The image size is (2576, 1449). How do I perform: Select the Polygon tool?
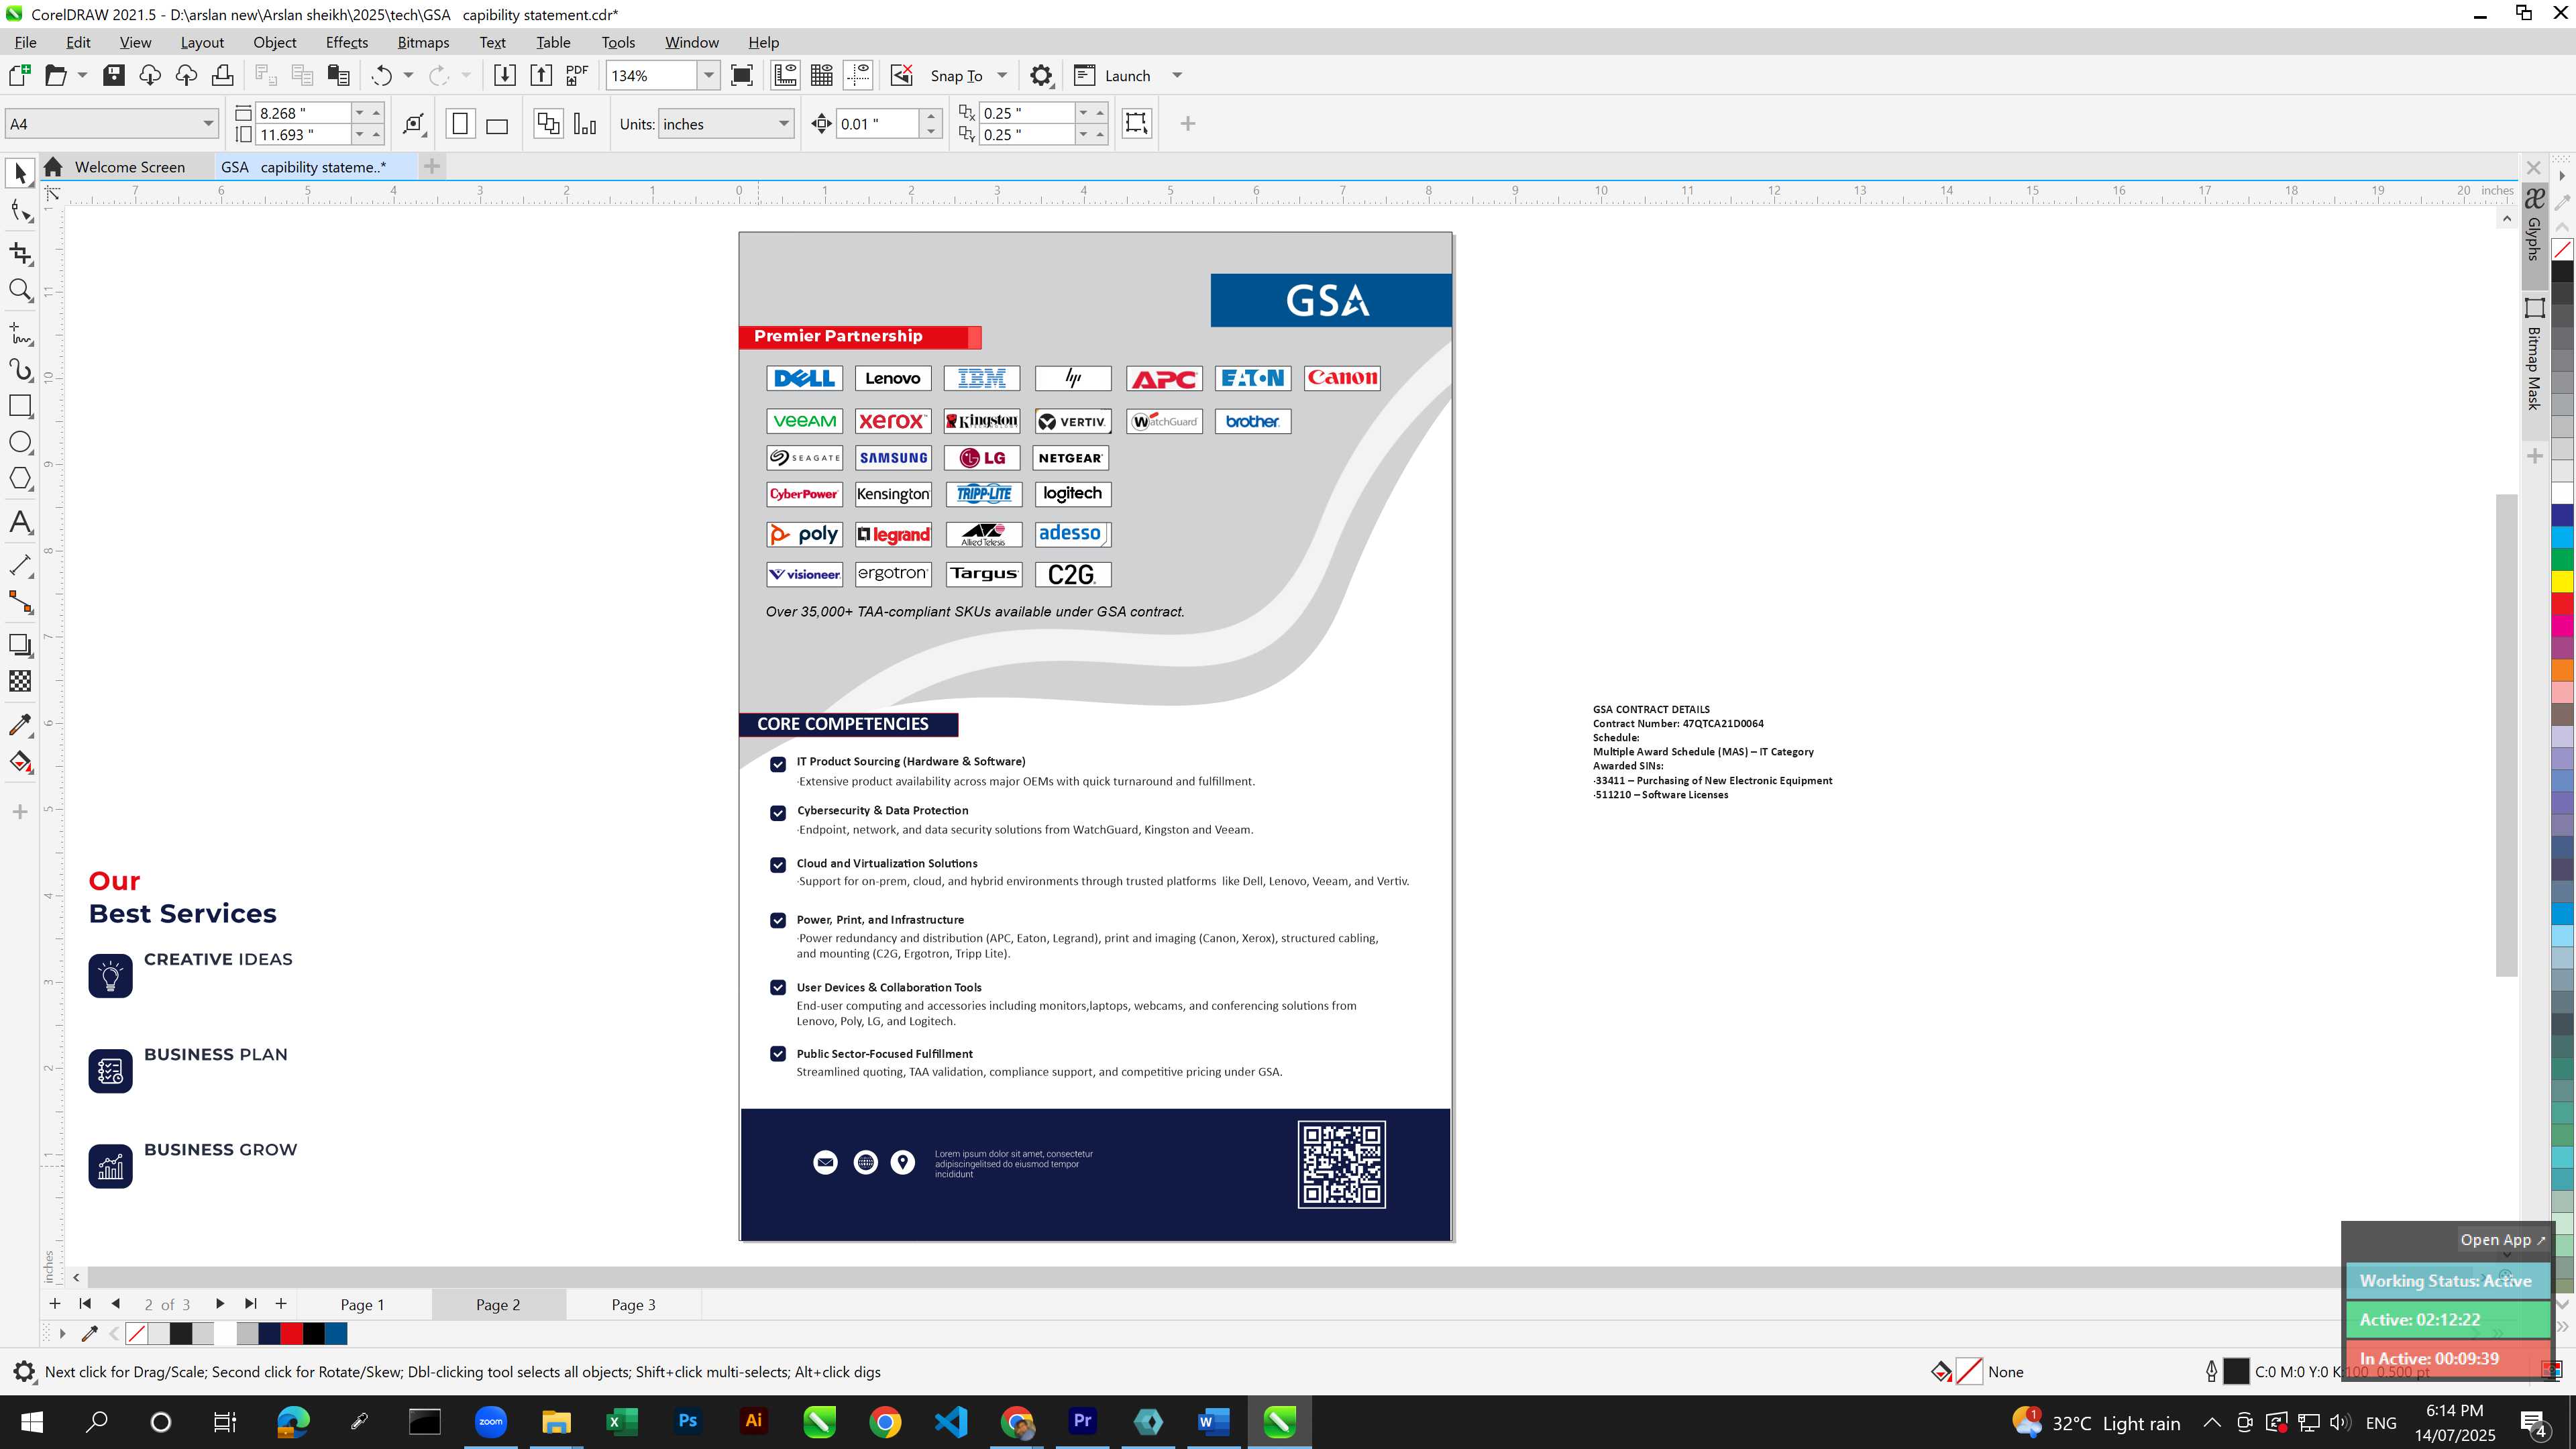point(20,478)
